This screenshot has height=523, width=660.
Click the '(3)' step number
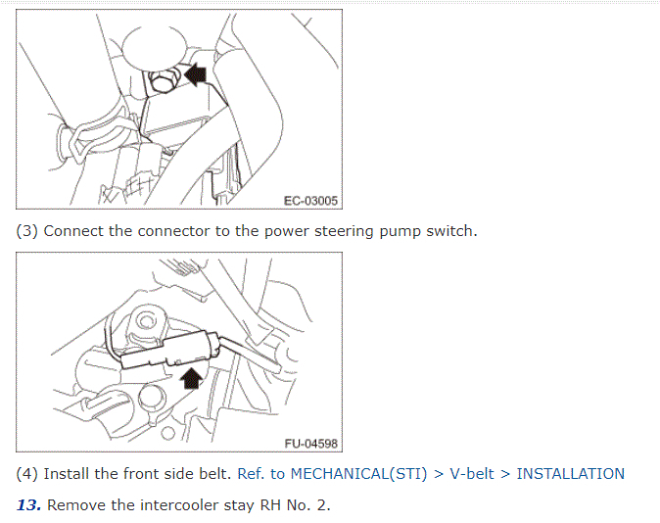point(27,231)
